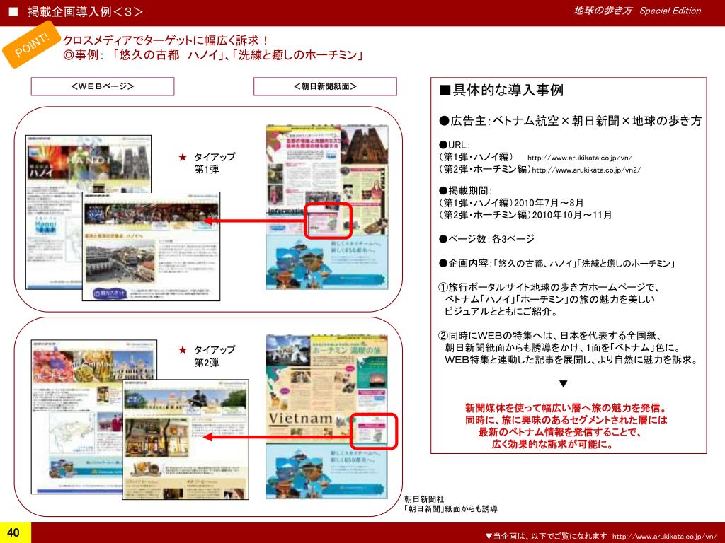Click the caption 朝日新聞社
725x543 pixels.
(424, 499)
